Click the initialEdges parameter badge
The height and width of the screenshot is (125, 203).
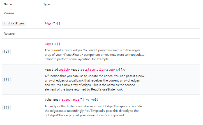pos(14,24)
